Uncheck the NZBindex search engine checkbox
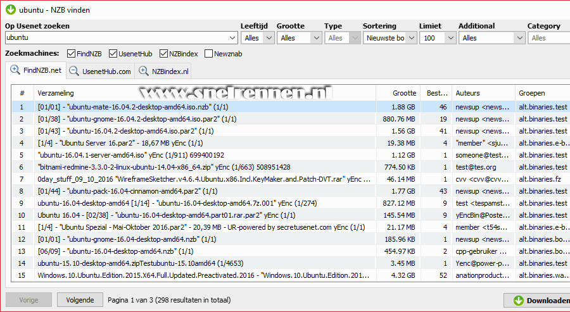Viewport: 570px width, 312px height. point(163,54)
